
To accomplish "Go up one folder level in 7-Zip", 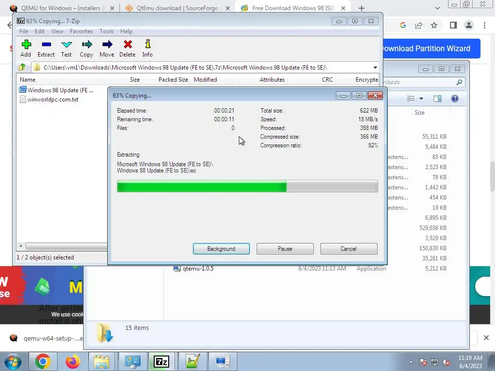I will [x=22, y=67].
